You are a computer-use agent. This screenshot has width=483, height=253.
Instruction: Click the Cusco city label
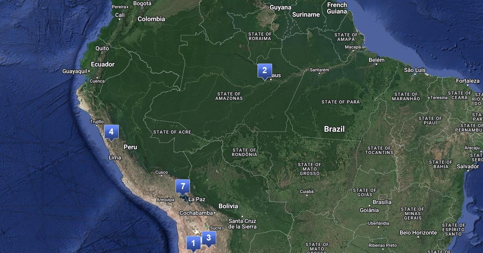[161, 172]
